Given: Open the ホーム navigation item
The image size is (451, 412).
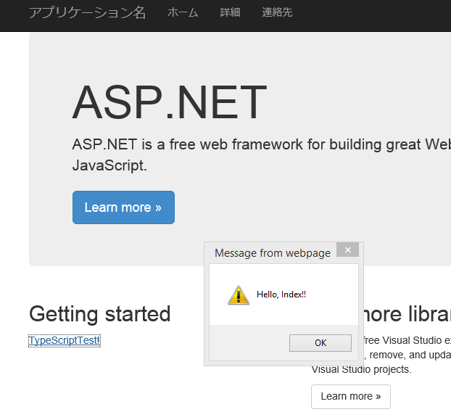Looking at the screenshot, I should pos(183,12).
